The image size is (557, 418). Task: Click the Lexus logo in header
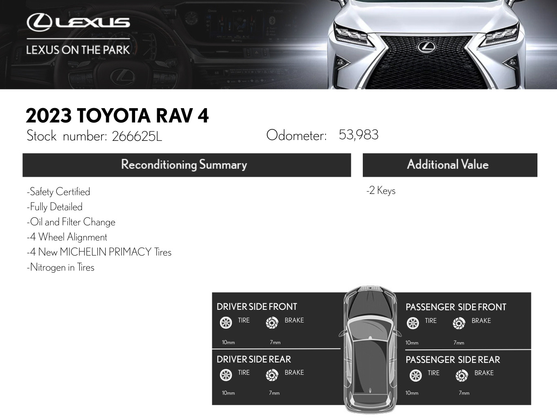tap(78, 22)
